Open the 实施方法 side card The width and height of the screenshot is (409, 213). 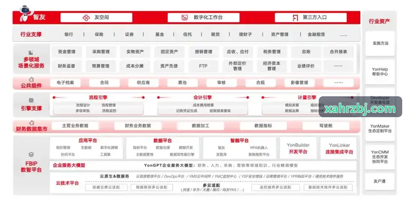380,43
